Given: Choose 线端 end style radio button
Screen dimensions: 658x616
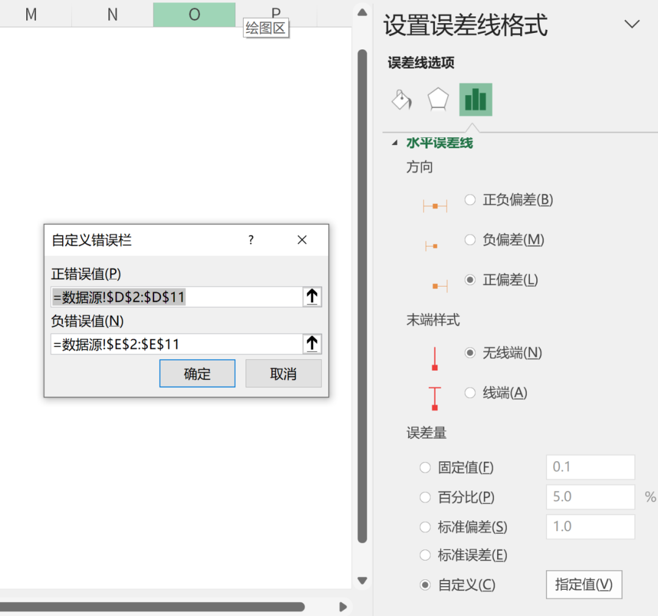Looking at the screenshot, I should [470, 393].
